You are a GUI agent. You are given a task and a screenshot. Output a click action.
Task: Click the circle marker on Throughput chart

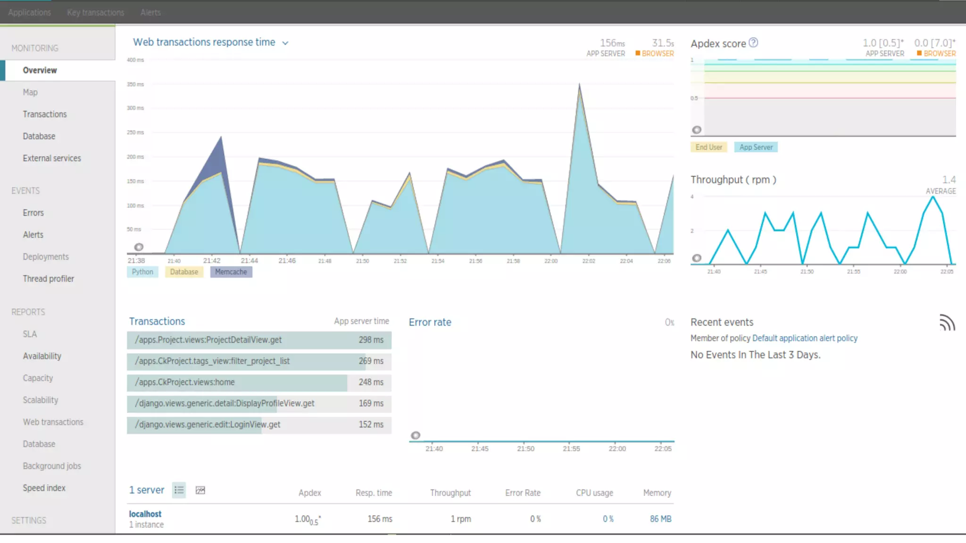click(697, 258)
